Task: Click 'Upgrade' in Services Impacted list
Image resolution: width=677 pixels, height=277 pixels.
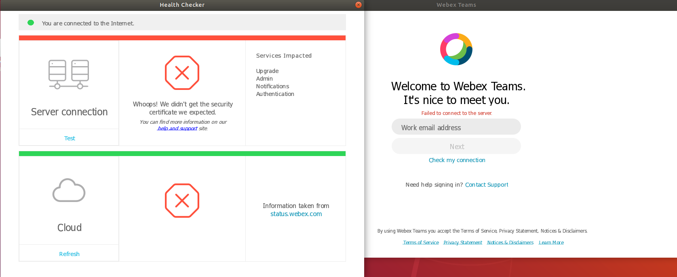Action: (267, 71)
